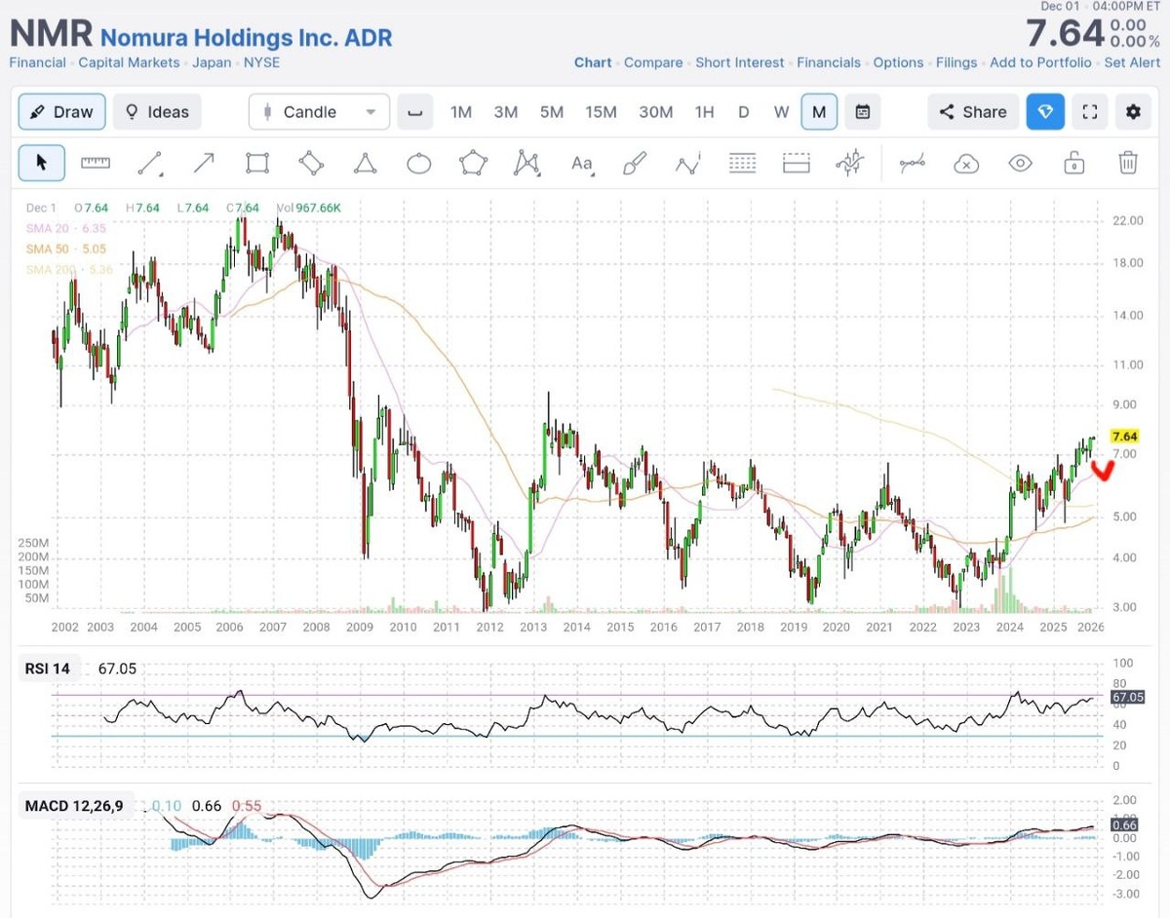This screenshot has height=918, width=1170.
Task: Click the NMR ticker symbol
Action: [x=52, y=34]
